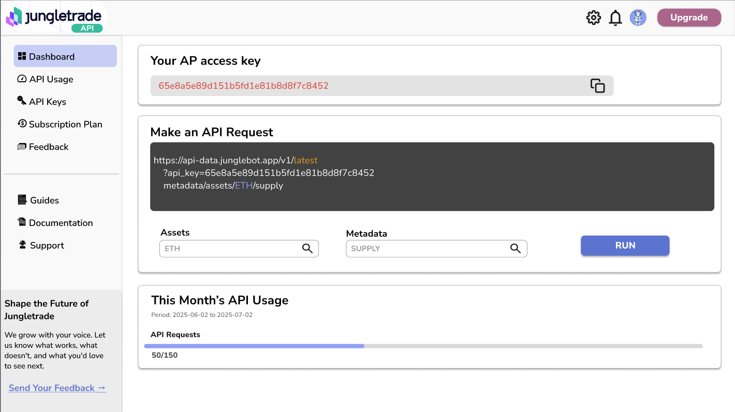Open the settings gear icon

coord(594,17)
